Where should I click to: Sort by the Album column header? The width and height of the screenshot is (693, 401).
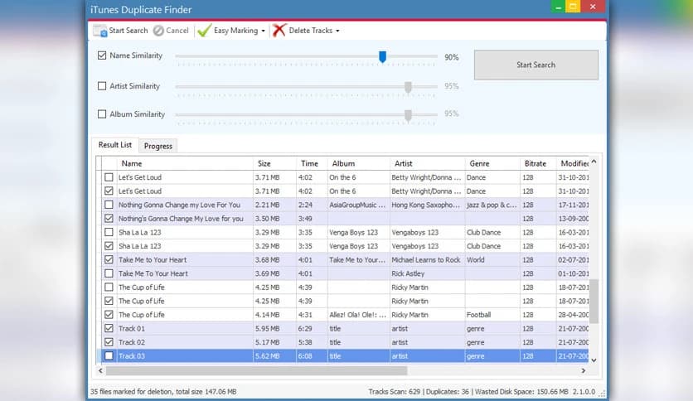pyautogui.click(x=358, y=163)
